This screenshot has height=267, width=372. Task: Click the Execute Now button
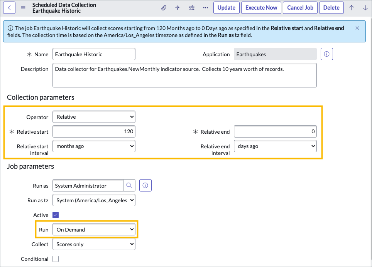pyautogui.click(x=261, y=7)
